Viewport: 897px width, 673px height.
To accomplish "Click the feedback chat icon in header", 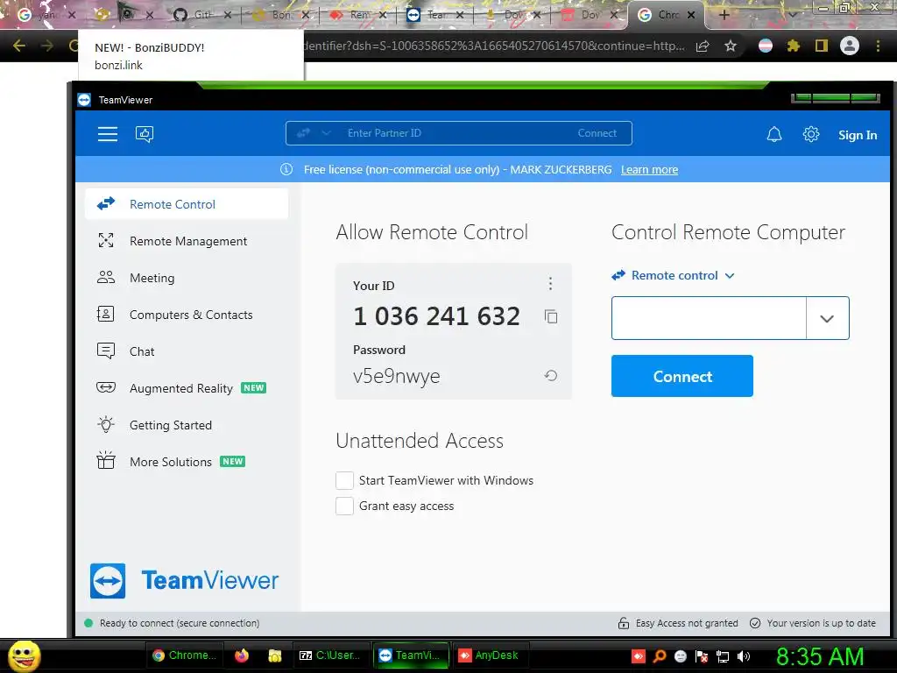I will (145, 134).
